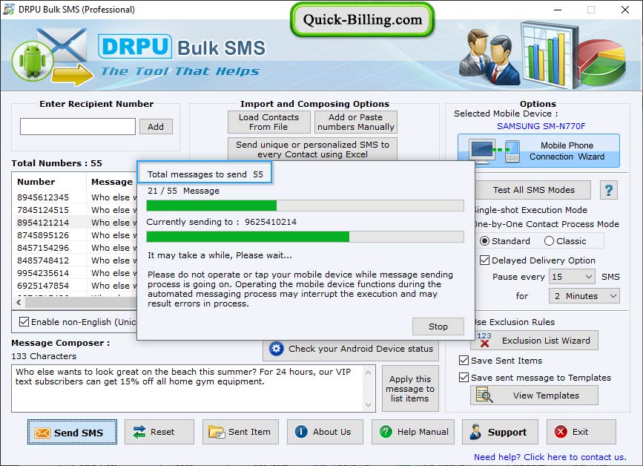Click the envelope icon on Send SMS
643x466 pixels.
click(x=42, y=433)
